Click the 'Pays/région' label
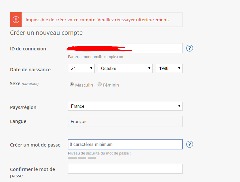The height and width of the screenshot is (182, 240). [23, 107]
